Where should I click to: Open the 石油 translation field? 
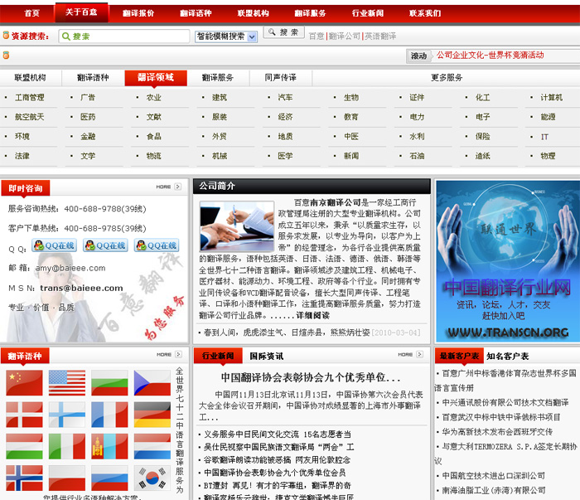(x=417, y=156)
